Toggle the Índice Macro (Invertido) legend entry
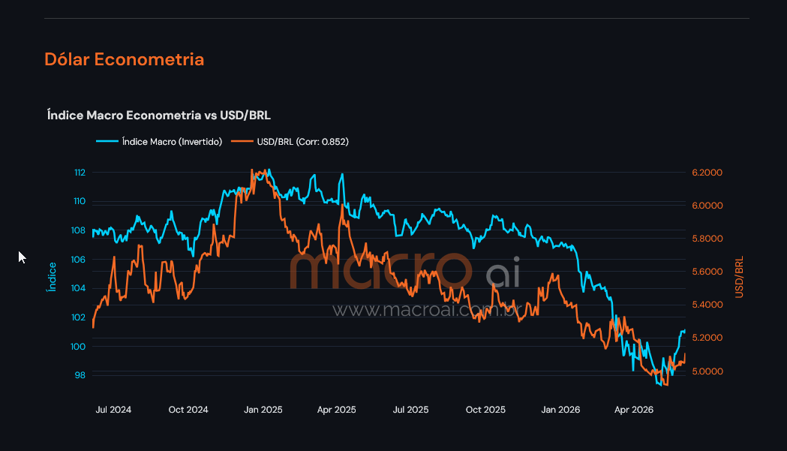 [x=159, y=142]
